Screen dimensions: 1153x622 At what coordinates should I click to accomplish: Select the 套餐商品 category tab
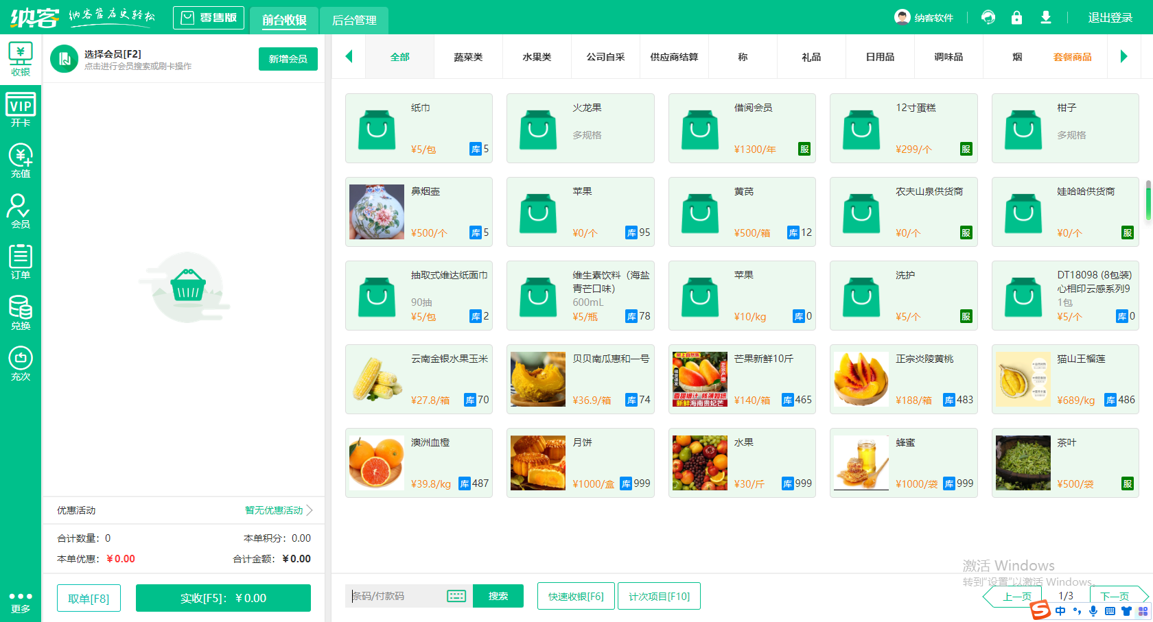1072,57
